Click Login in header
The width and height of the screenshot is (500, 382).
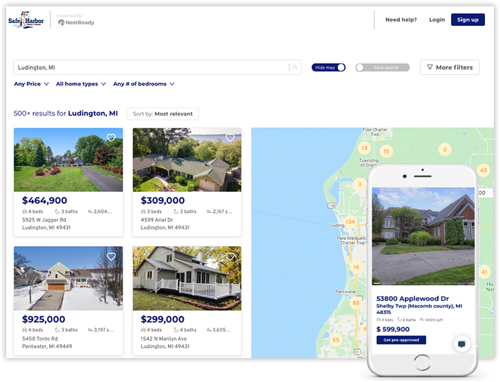click(x=437, y=20)
